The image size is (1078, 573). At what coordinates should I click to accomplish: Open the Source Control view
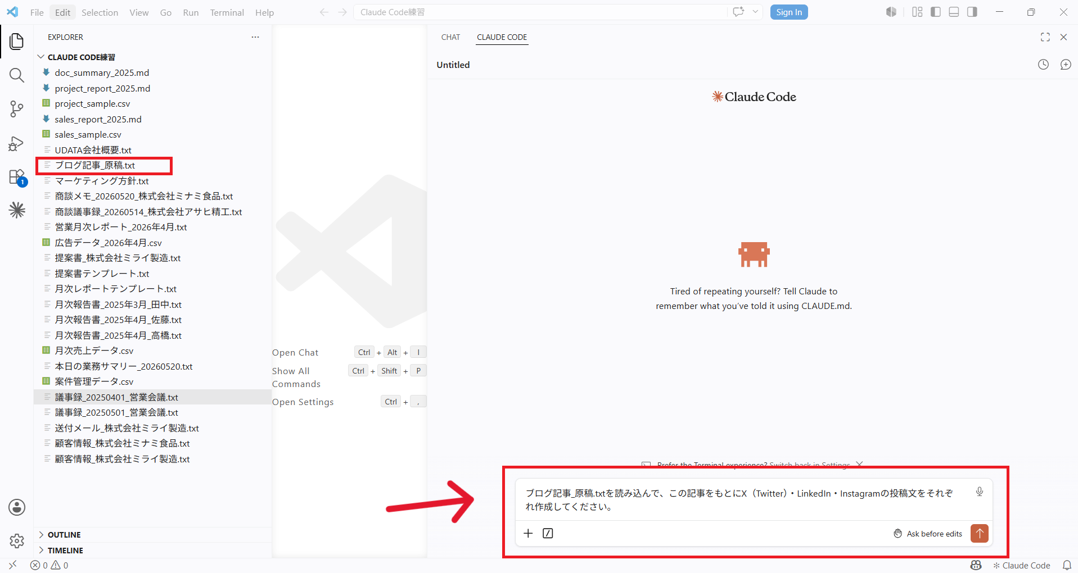click(17, 109)
